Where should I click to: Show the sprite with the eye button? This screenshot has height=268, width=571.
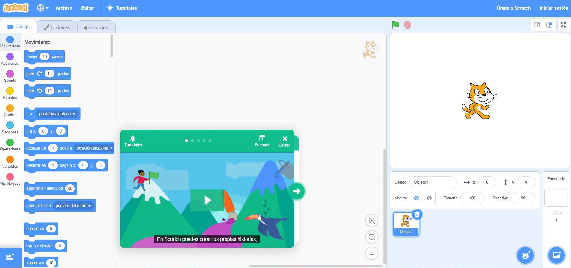tap(416, 198)
